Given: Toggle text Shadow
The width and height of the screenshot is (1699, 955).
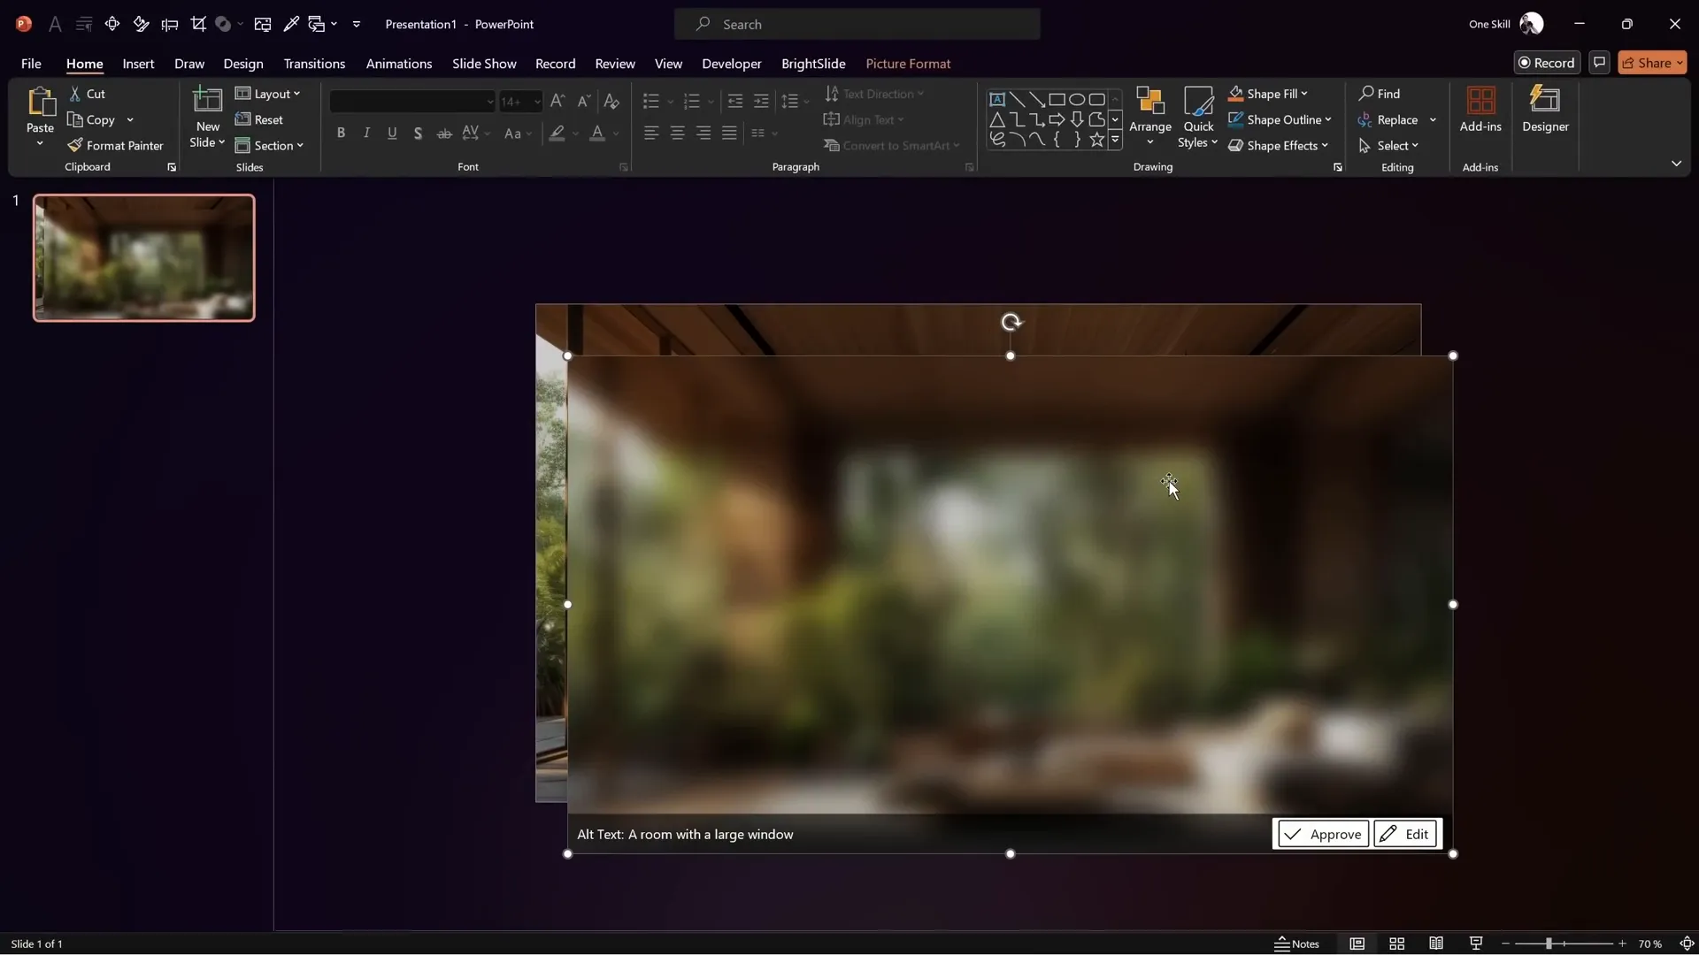Looking at the screenshot, I should (418, 134).
